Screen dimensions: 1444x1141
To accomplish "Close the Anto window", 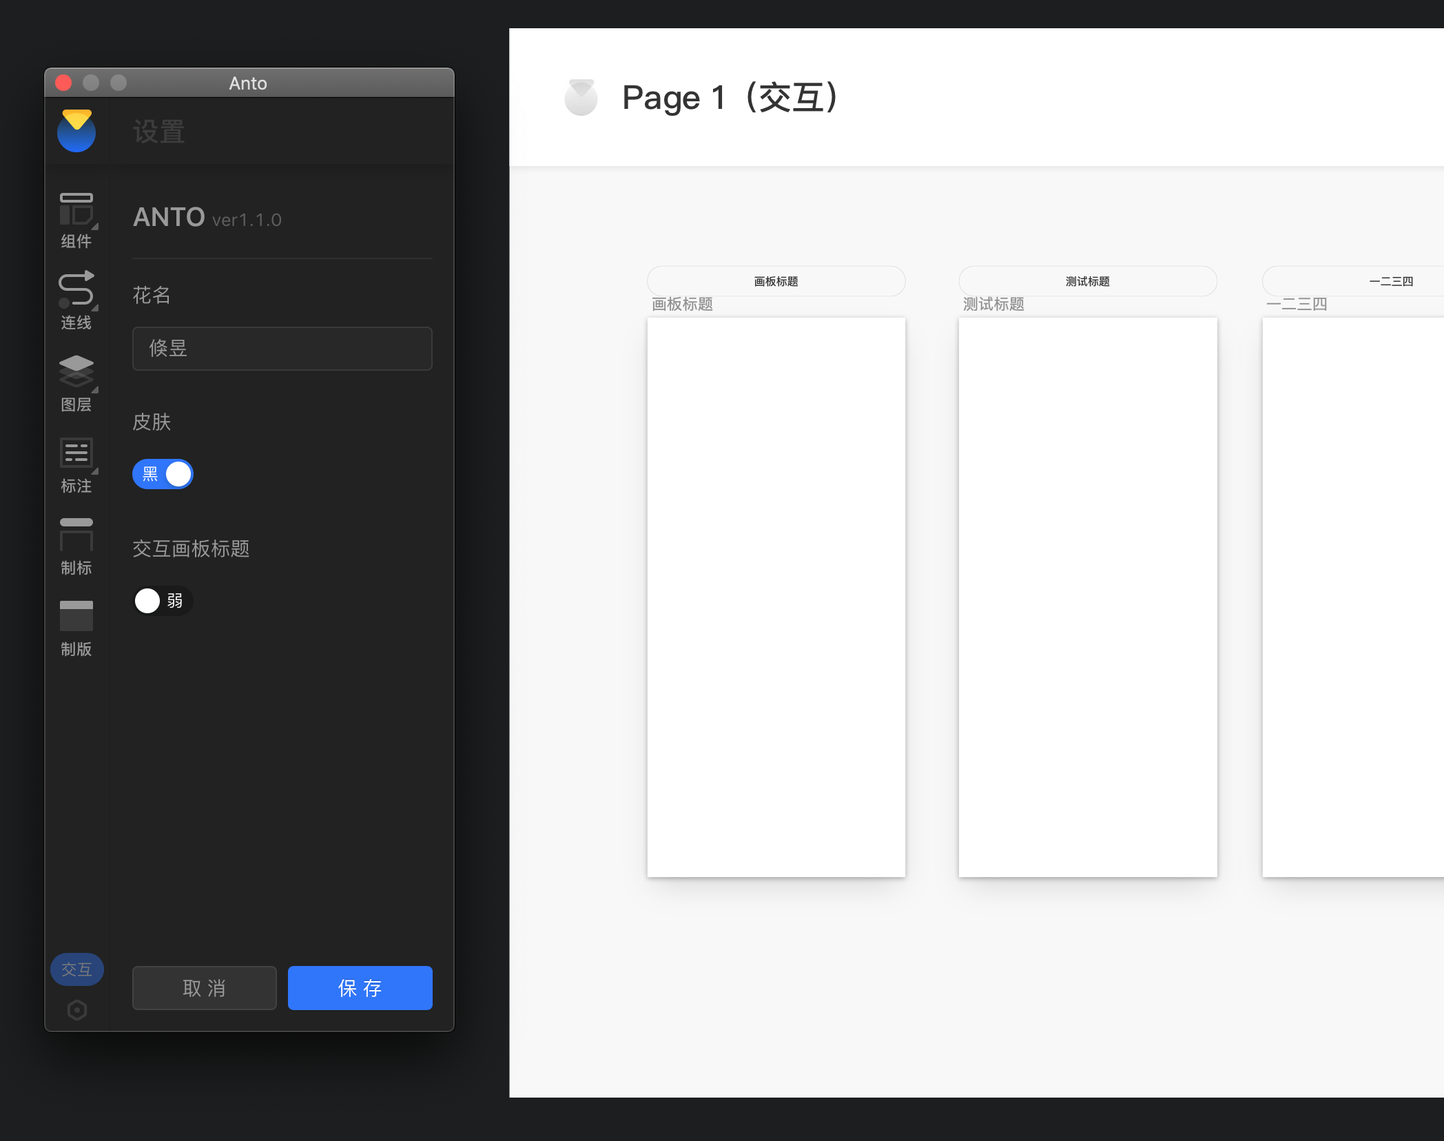I will (63, 83).
